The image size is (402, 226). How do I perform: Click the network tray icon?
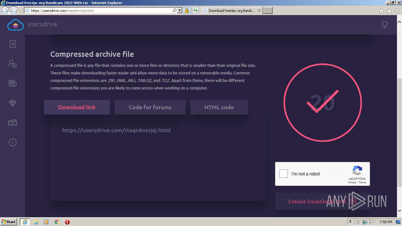[365, 222]
